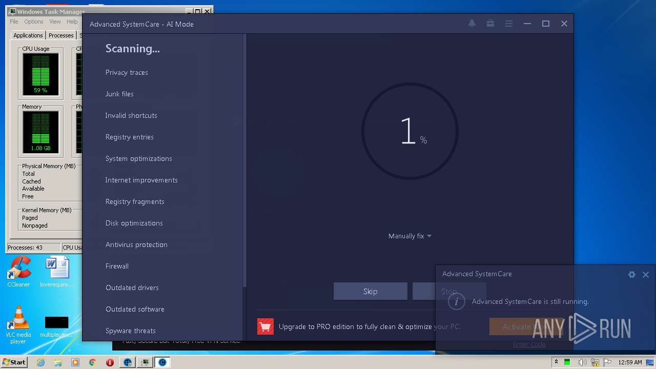The image size is (656, 369).
Task: Launch Internet Explorer from the taskbar
Action: click(40, 362)
